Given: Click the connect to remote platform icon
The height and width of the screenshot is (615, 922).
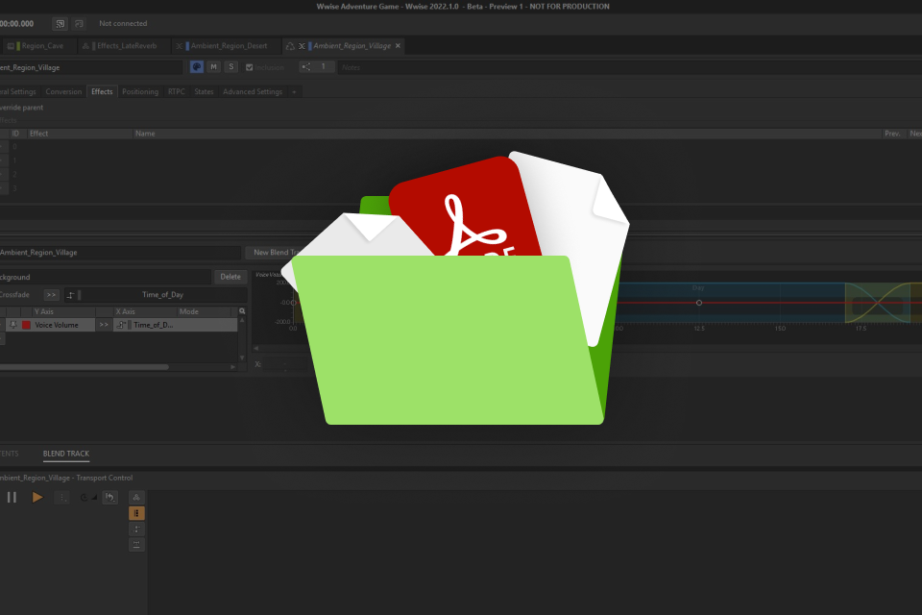Looking at the screenshot, I should click(x=60, y=23).
